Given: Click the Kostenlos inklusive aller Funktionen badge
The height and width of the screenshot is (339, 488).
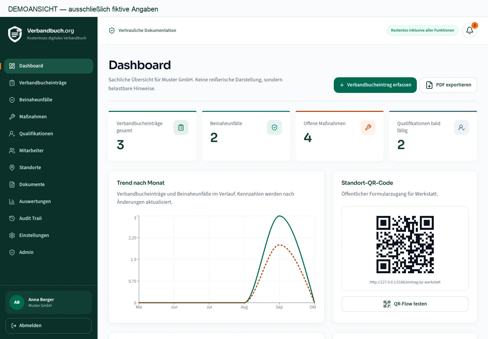Looking at the screenshot, I should coord(423,31).
